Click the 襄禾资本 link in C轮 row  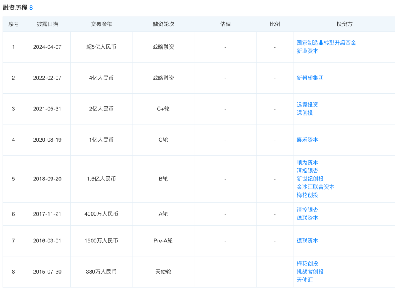[307, 140]
